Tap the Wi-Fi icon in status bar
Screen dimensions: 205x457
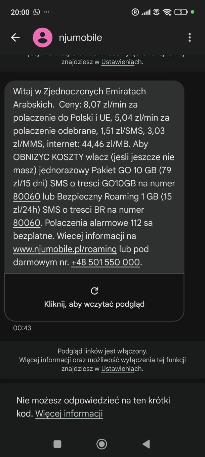pyautogui.click(x=167, y=12)
